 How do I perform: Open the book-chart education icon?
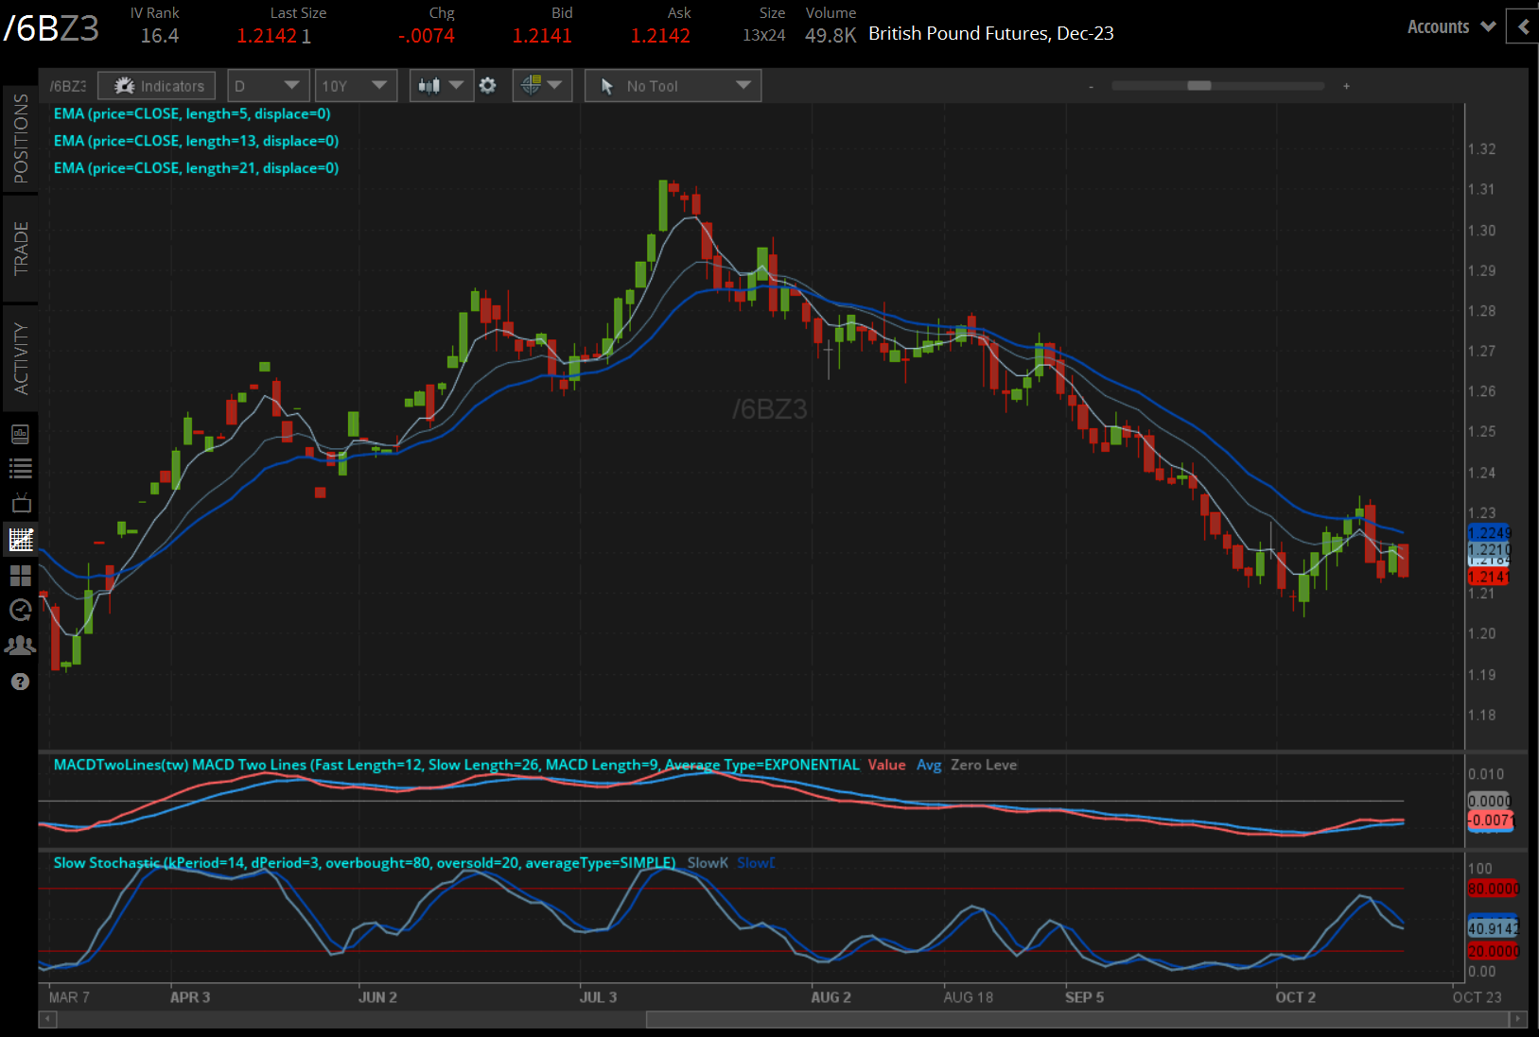(x=20, y=434)
